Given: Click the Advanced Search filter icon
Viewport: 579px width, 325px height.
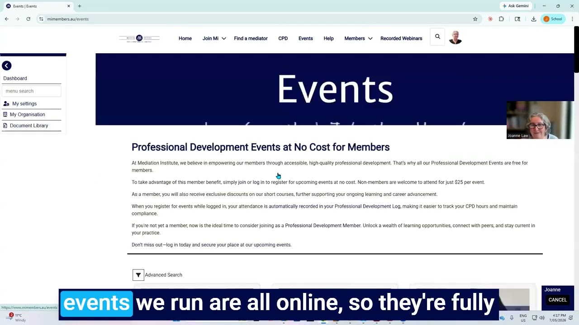Looking at the screenshot, I should coord(138,275).
